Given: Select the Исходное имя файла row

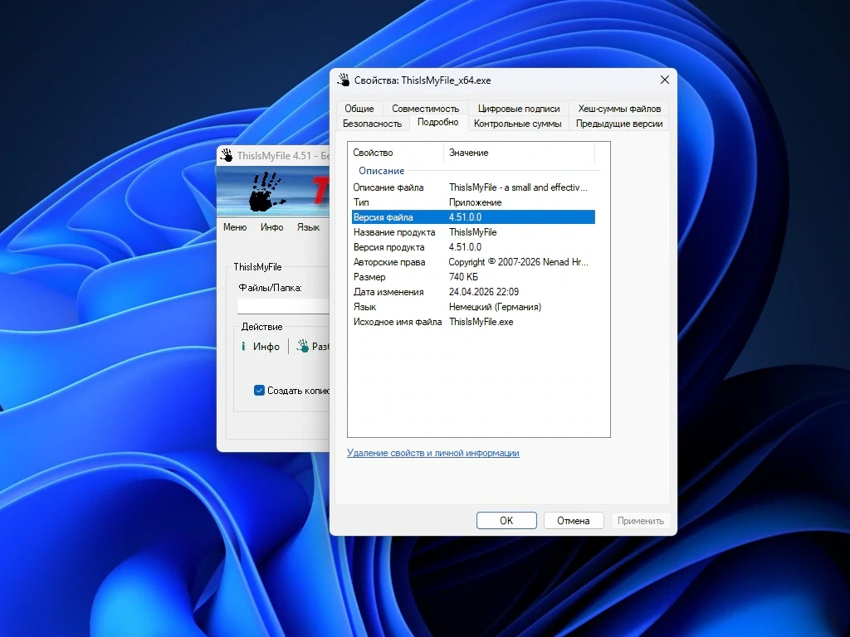Looking at the screenshot, I should pyautogui.click(x=473, y=322).
